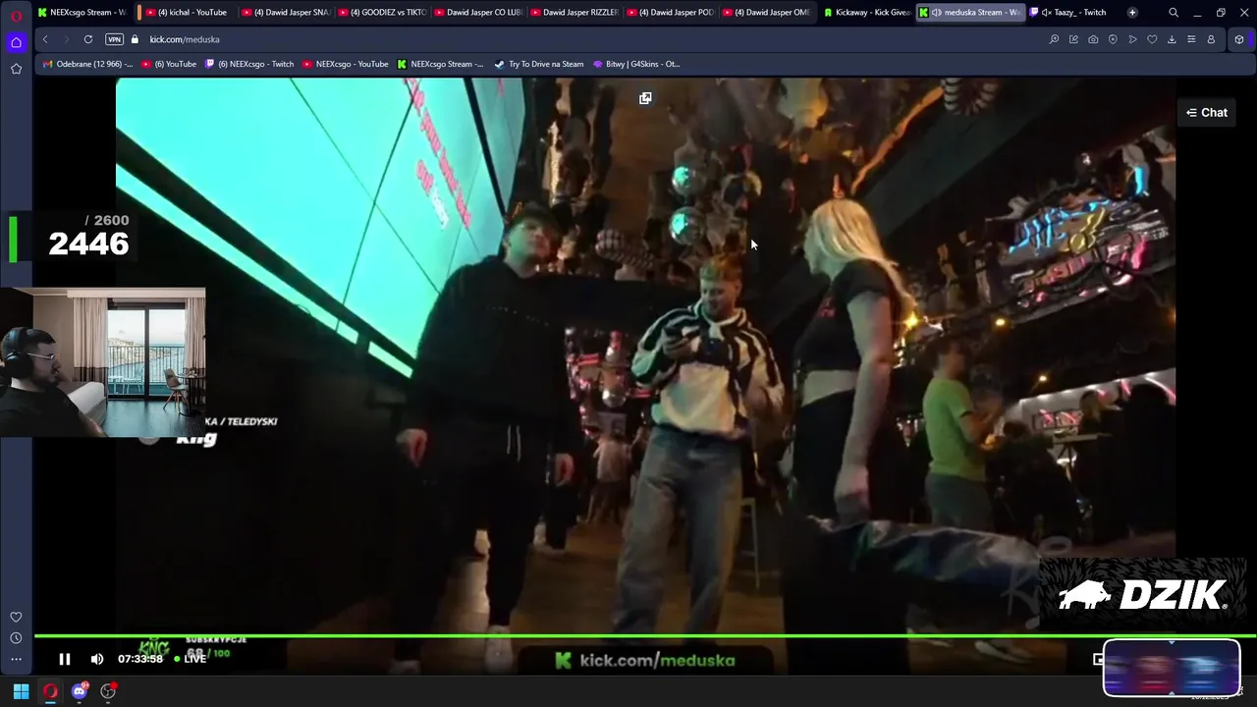This screenshot has height=707, width=1257.
Task: Open sidebar three-dot more menu
Action: (x=16, y=660)
